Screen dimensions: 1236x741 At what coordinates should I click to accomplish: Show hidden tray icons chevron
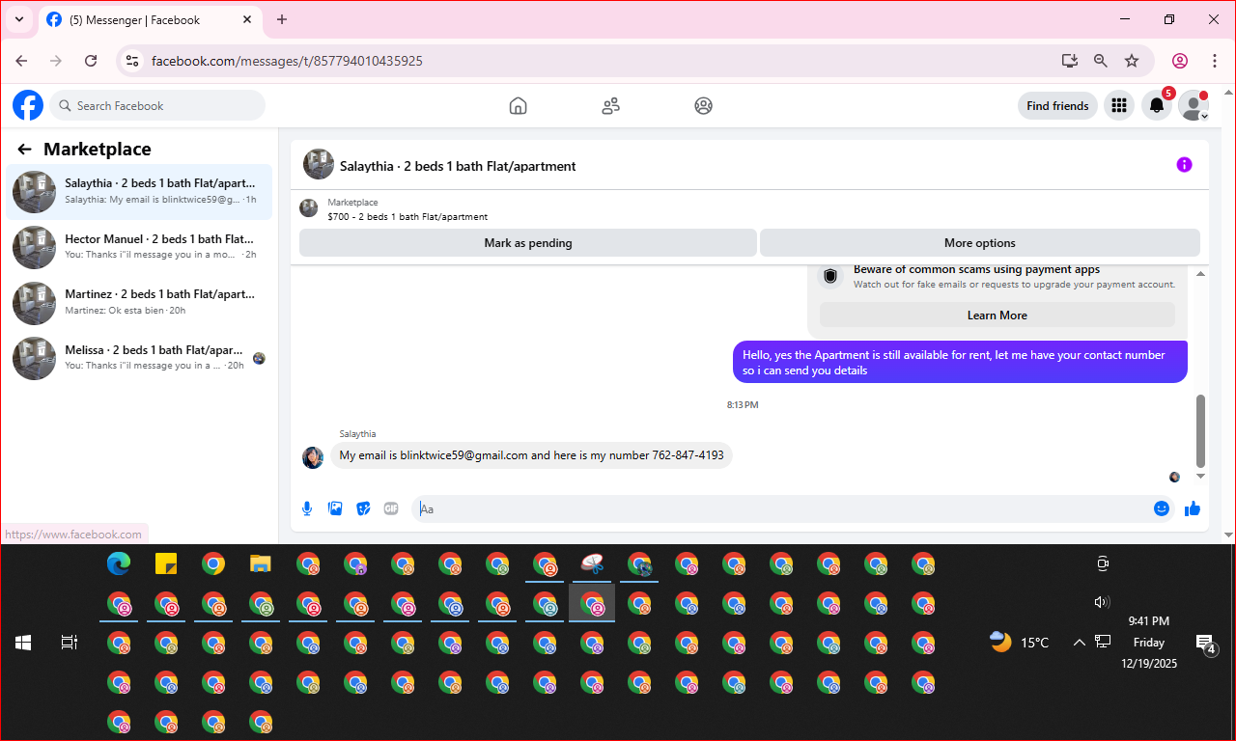[1079, 643]
